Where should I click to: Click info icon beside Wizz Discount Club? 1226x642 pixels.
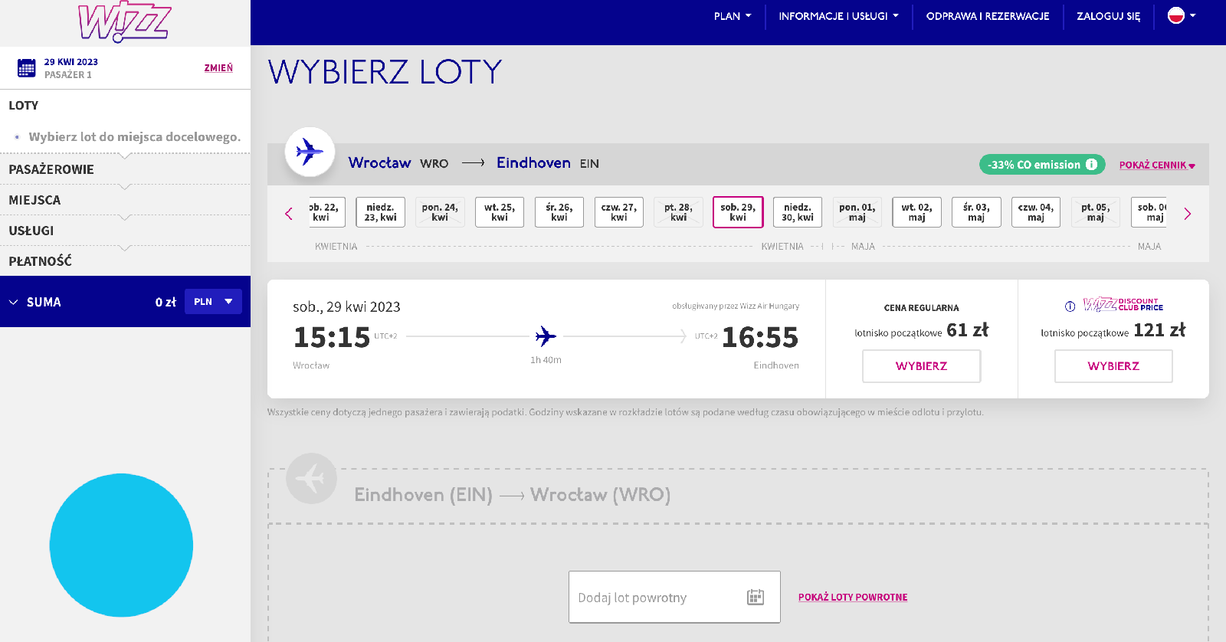(x=1070, y=306)
